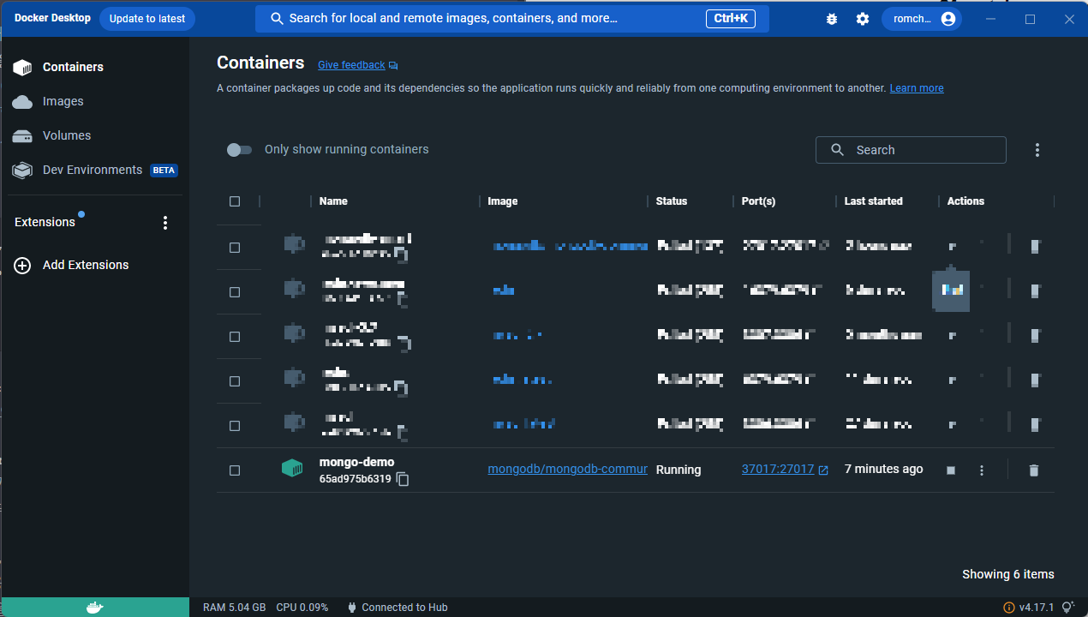The image size is (1088, 617).
Task: Click RAM 5.04 GB indicator
Action: [x=234, y=608]
